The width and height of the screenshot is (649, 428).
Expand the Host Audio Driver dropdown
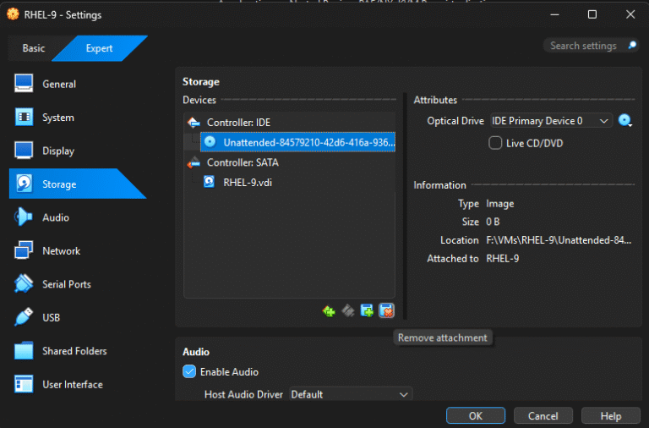click(x=350, y=394)
